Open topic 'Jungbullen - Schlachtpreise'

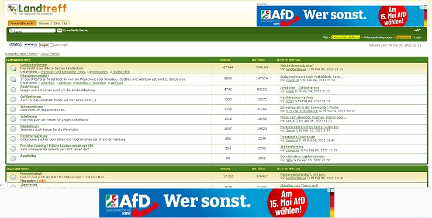point(300,88)
